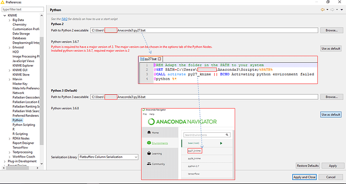Screen dimensions: 346x184
Task: Select Report Designer preference page
Action: [23, 143]
